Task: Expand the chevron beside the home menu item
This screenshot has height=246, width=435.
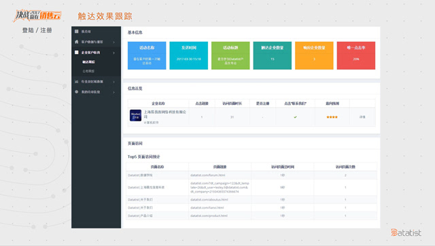Action: point(114,42)
